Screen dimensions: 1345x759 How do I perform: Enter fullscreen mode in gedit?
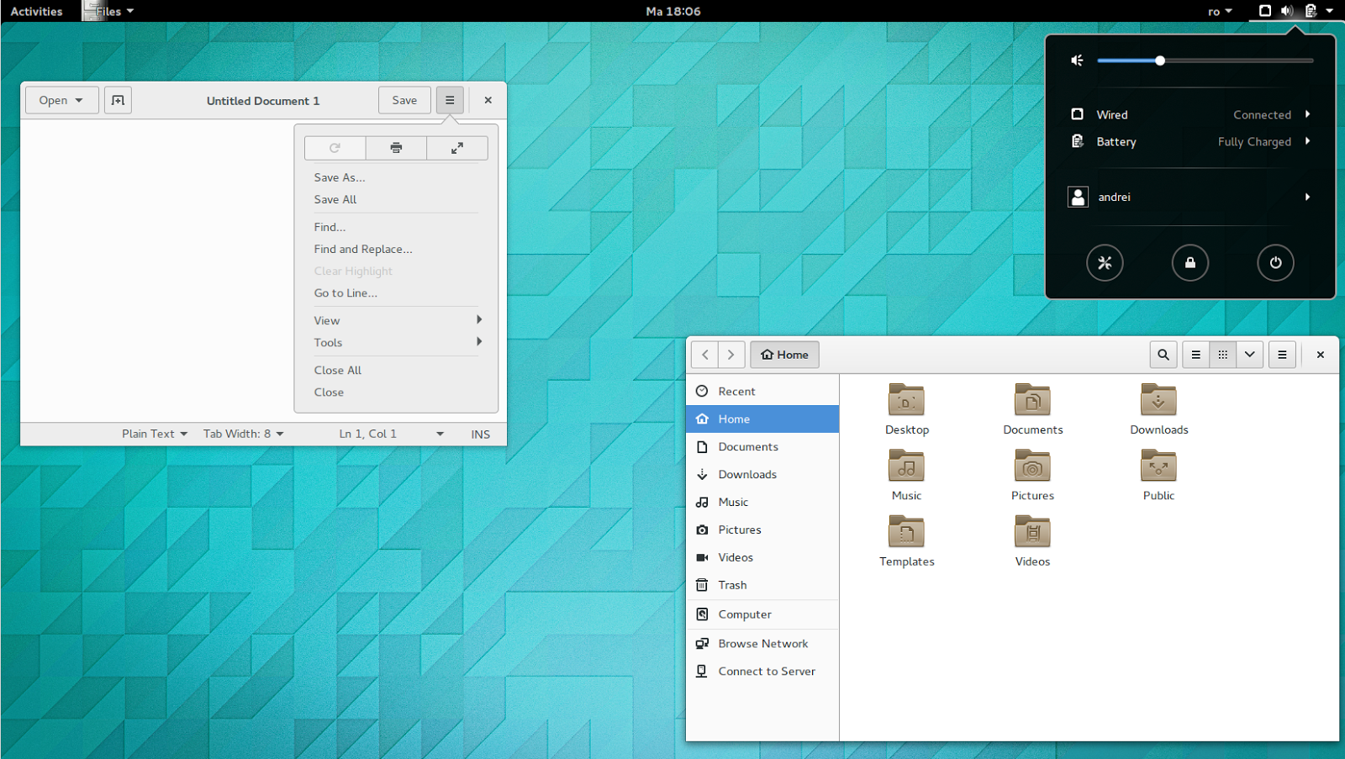456,147
